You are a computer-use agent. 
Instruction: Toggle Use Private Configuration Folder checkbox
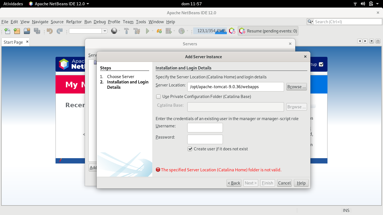[158, 97]
